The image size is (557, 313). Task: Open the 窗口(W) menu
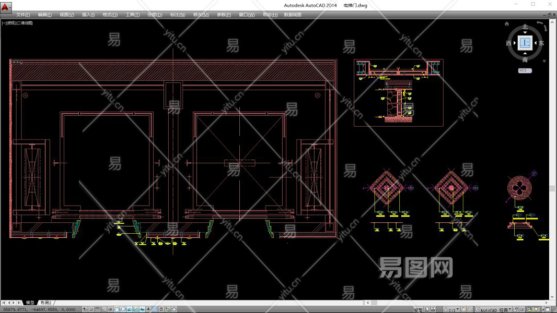pyautogui.click(x=247, y=15)
